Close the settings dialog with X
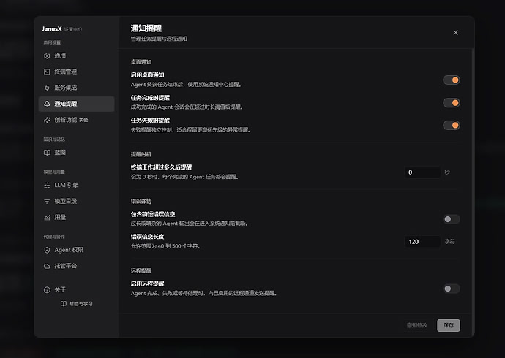The image size is (505, 358). click(456, 32)
